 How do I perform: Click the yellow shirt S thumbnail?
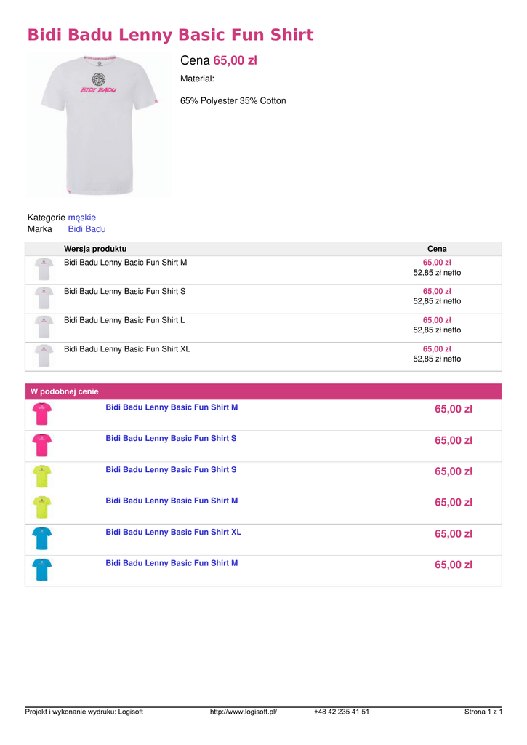coord(42,477)
